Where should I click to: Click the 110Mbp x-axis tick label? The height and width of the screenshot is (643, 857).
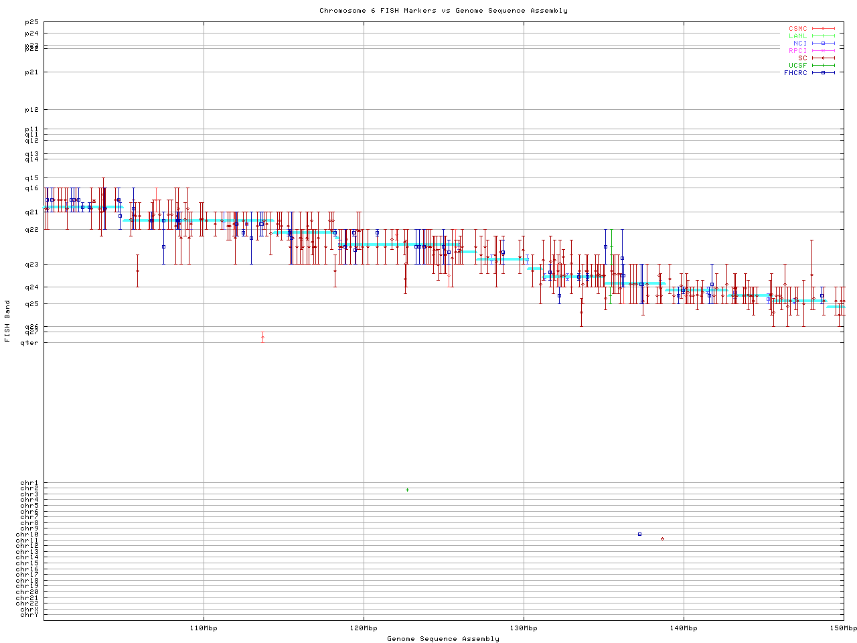point(204,628)
